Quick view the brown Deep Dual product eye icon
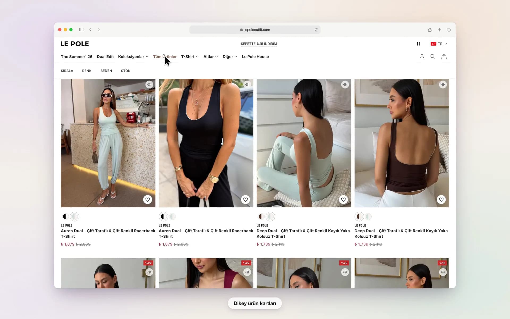This screenshot has height=319, width=510. 443,85
